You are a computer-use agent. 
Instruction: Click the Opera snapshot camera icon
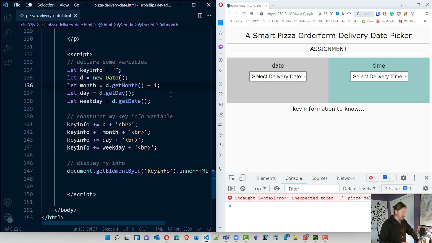(x=331, y=14)
